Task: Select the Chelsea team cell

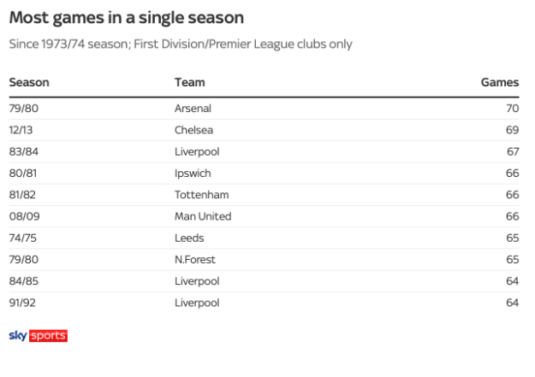Action: [193, 130]
